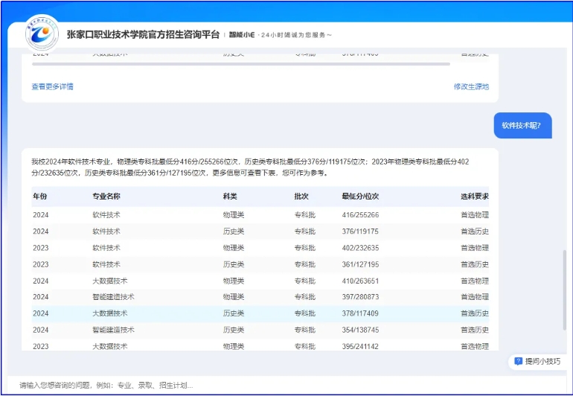Focus the question input box at the bottom
The height and width of the screenshot is (396, 573).
pyautogui.click(x=283, y=385)
